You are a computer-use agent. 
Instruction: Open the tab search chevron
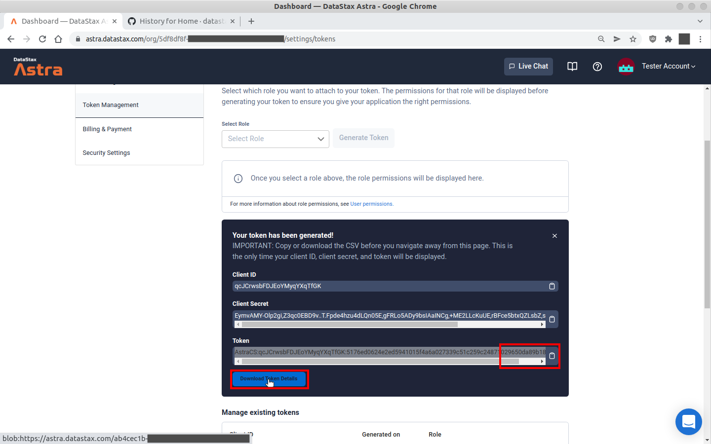tap(700, 21)
